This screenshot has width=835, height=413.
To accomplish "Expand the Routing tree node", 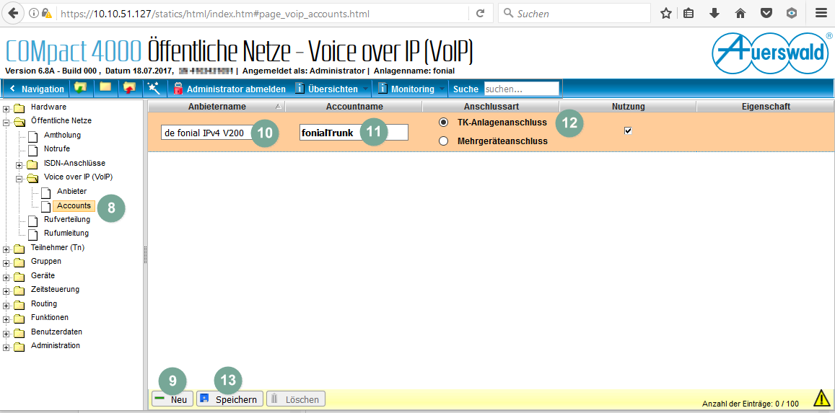I will point(6,305).
